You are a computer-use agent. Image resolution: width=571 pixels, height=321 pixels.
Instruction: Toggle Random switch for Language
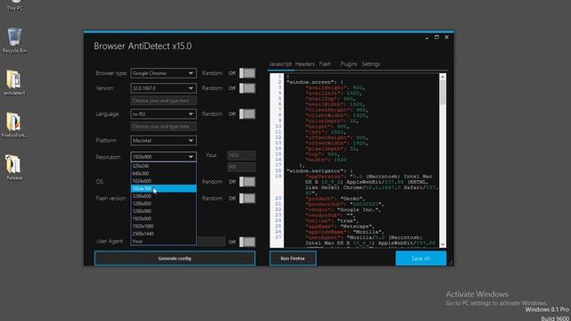tap(247, 114)
